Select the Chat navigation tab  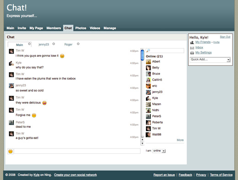click(x=68, y=28)
